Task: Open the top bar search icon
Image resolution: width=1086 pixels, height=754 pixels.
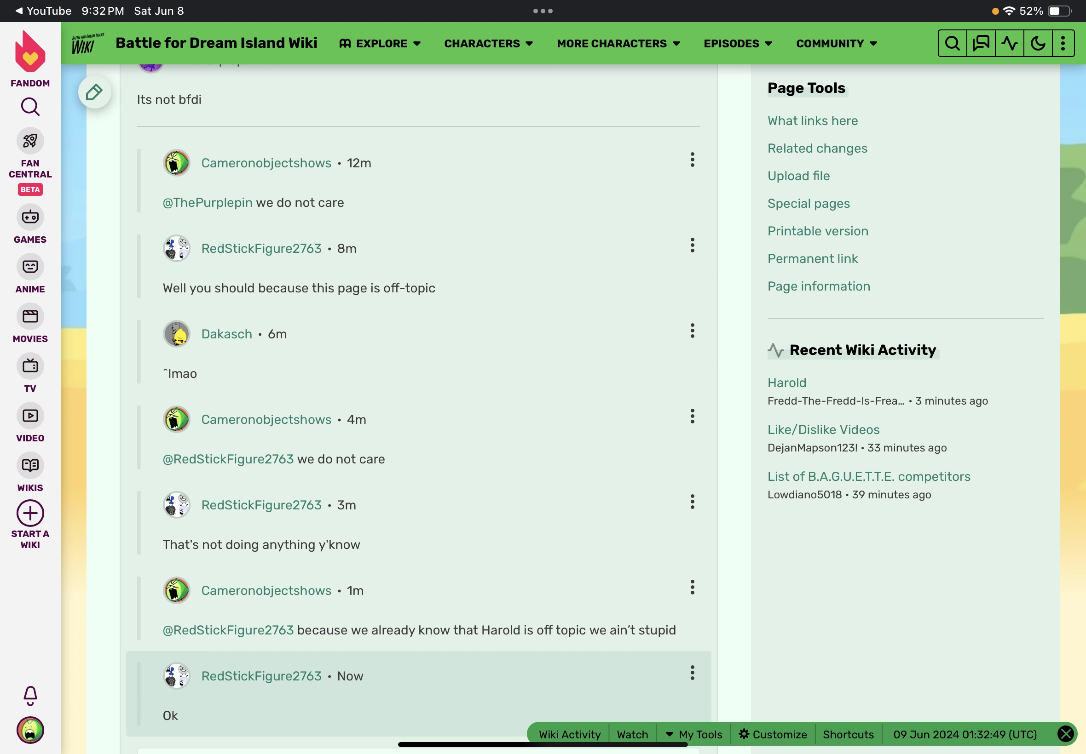Action: point(952,44)
